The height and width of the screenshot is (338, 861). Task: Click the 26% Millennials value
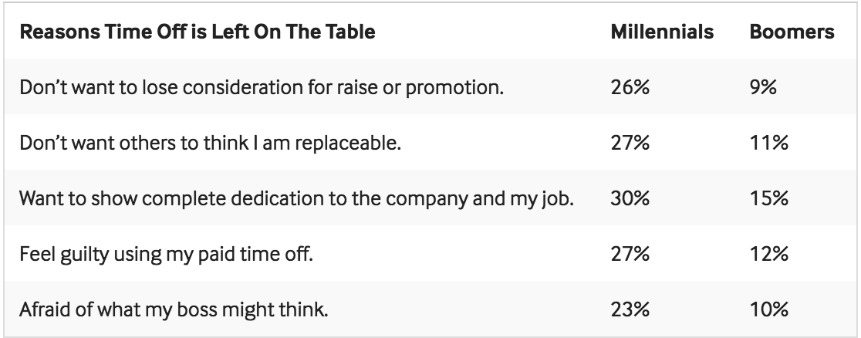tap(630, 87)
